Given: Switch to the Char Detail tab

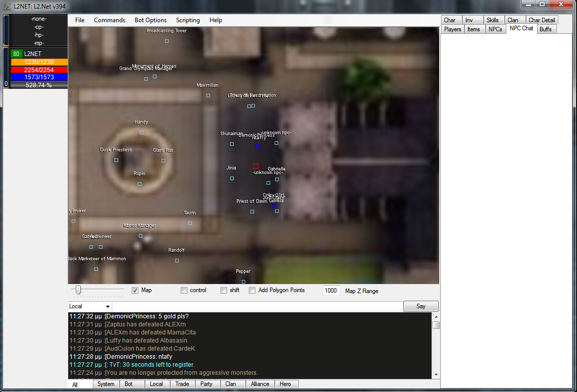Looking at the screenshot, I should 542,20.
